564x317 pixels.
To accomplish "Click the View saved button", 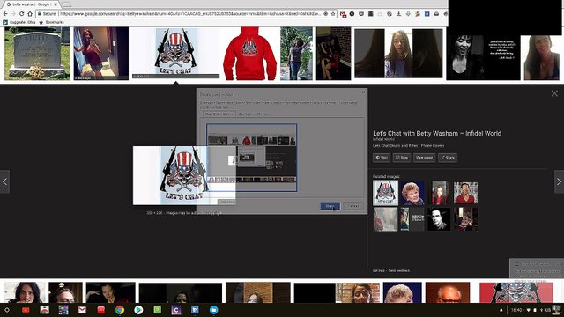I will (x=425, y=158).
